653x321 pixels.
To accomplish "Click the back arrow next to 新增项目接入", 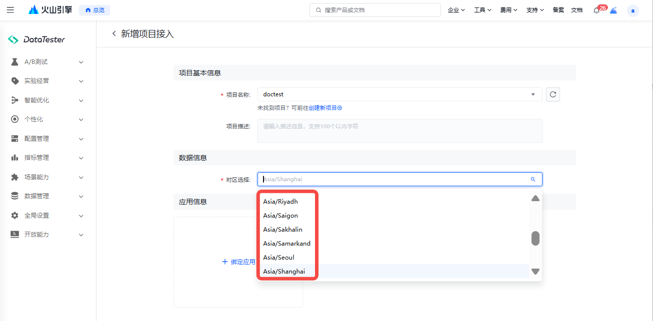I will 114,34.
